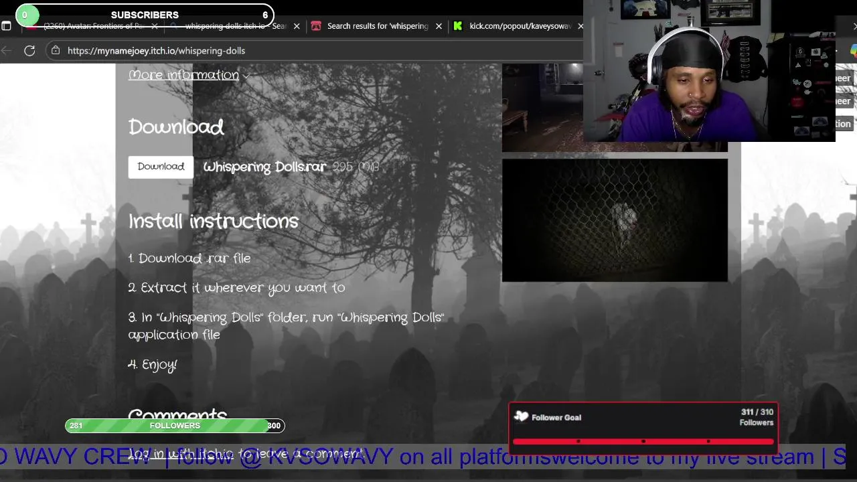Image resolution: width=857 pixels, height=482 pixels.
Task: Click the green Followers goal bar
Action: point(175,426)
